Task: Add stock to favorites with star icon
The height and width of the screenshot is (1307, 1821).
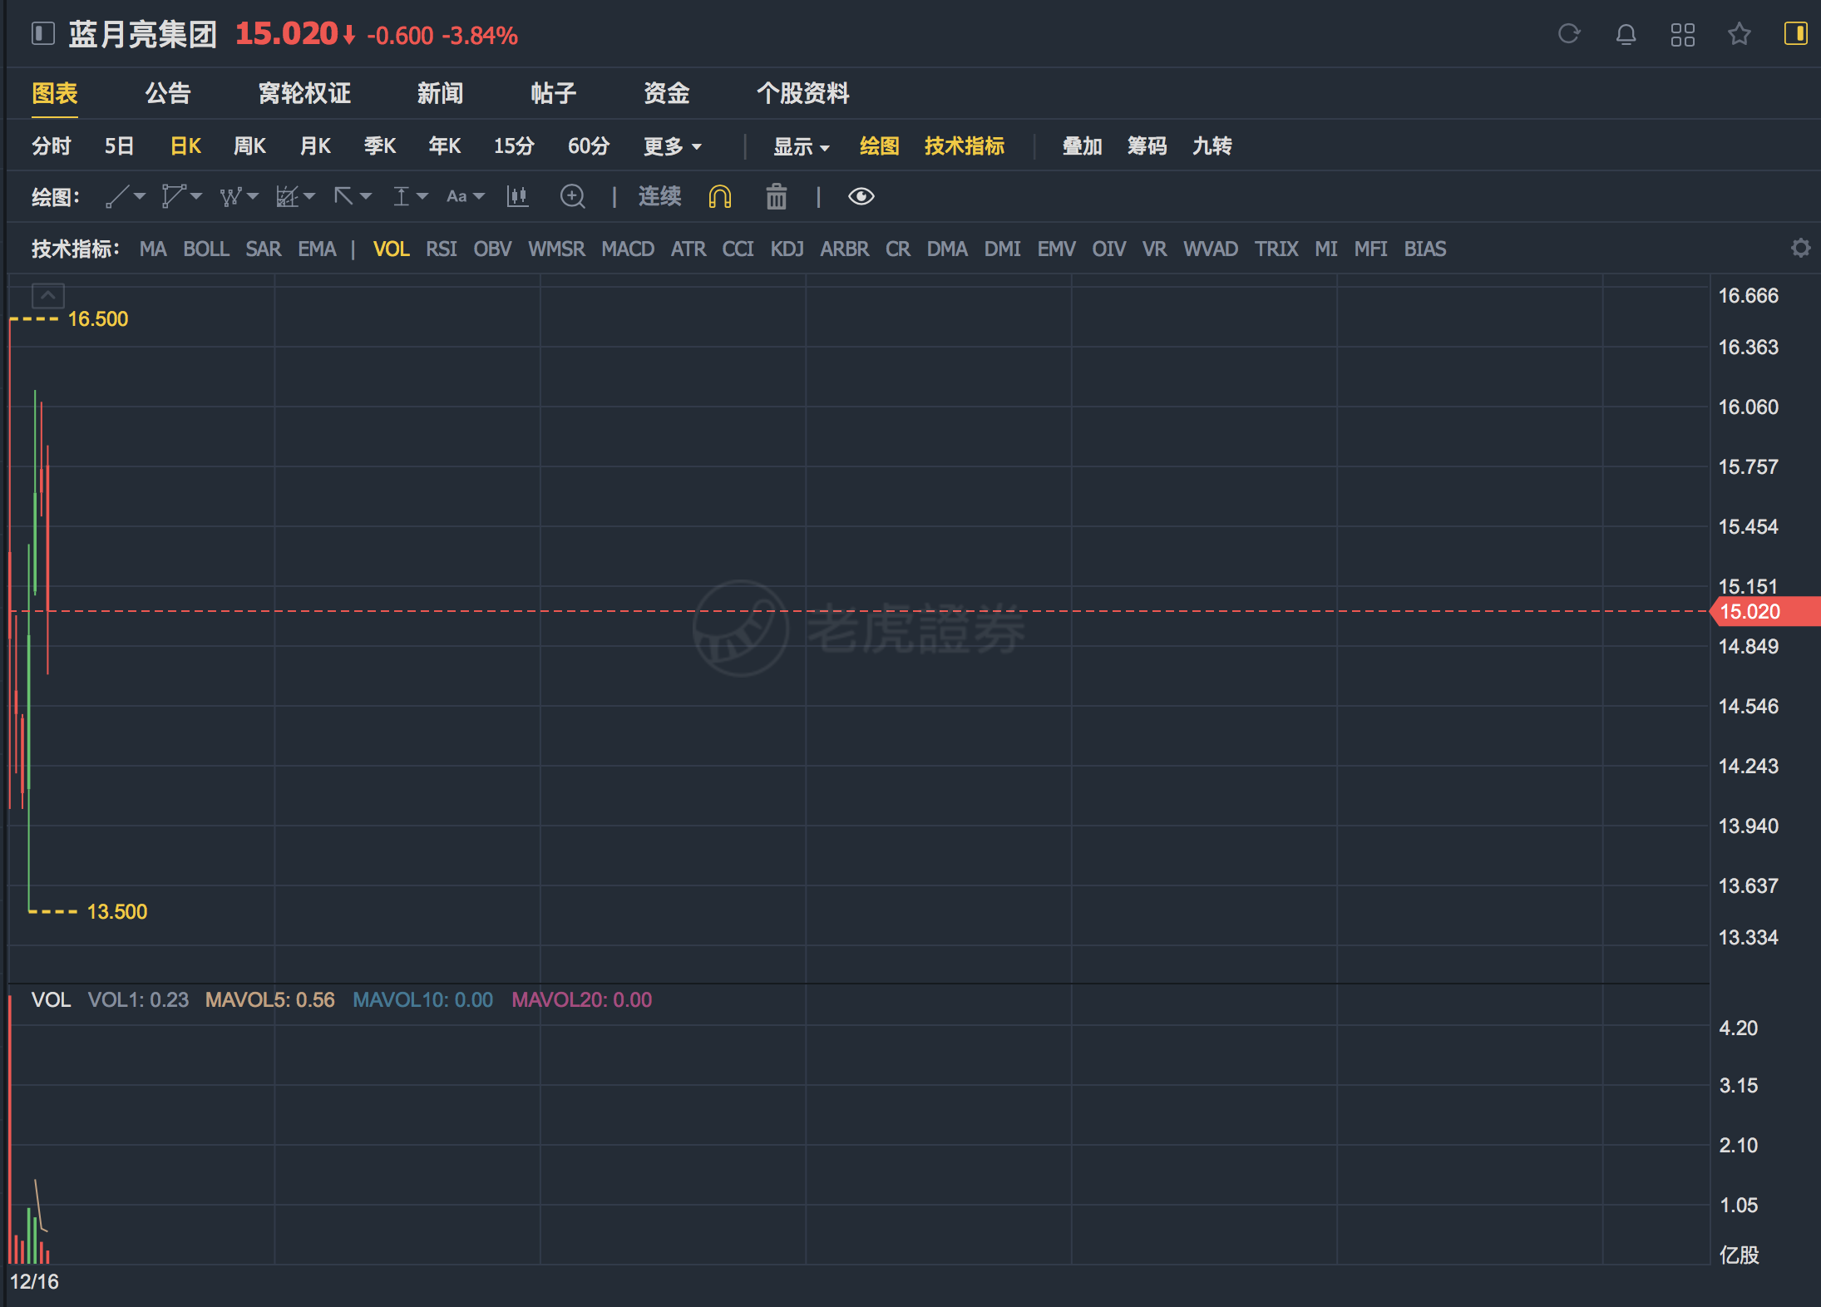Action: click(x=1739, y=34)
